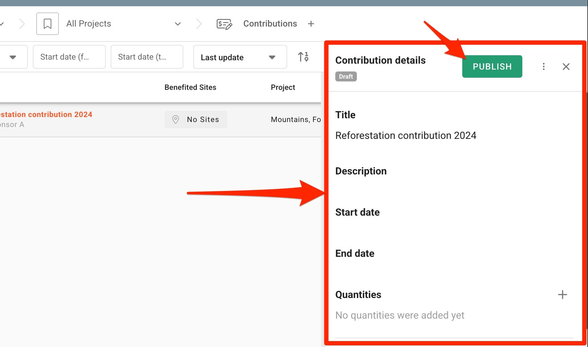Add a quantity with the plus icon
Viewport: 588px width, 347px height.
coord(562,295)
